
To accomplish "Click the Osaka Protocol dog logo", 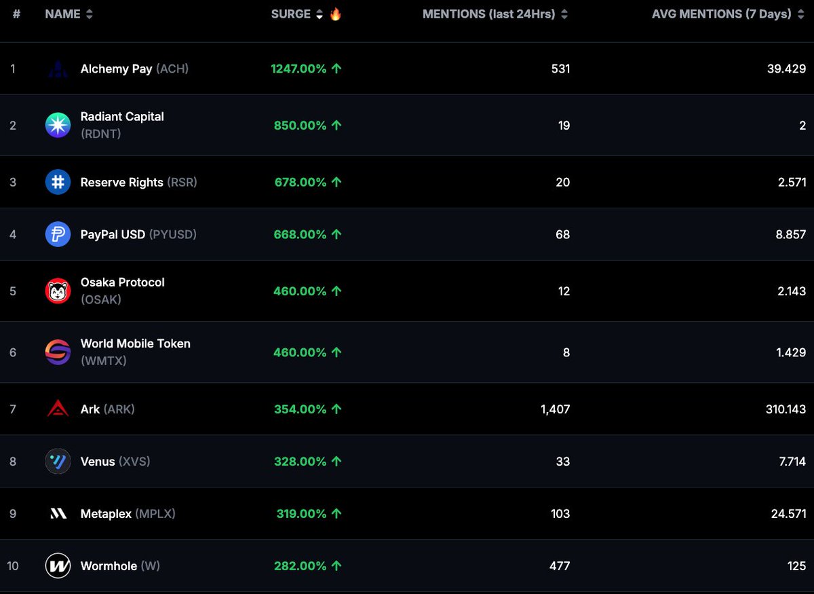I will pyautogui.click(x=58, y=291).
